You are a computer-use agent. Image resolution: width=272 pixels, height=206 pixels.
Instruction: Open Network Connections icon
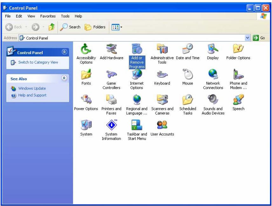(x=213, y=79)
